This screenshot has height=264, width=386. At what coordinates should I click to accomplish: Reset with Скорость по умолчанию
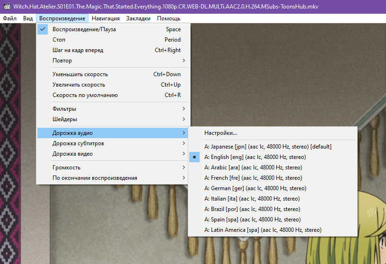tap(113, 95)
